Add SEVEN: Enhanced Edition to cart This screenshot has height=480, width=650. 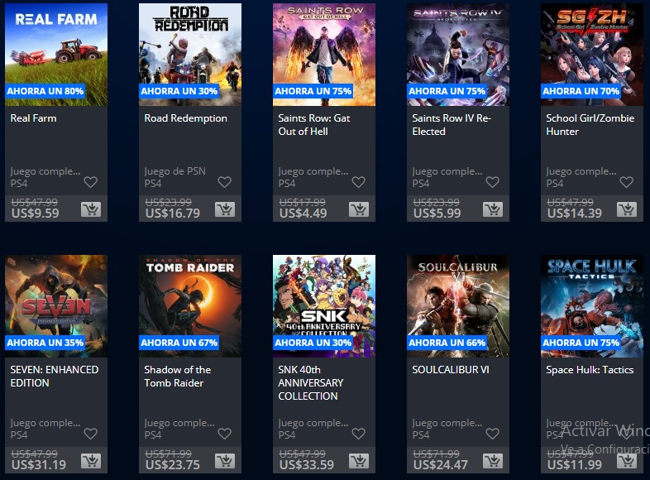click(x=91, y=461)
